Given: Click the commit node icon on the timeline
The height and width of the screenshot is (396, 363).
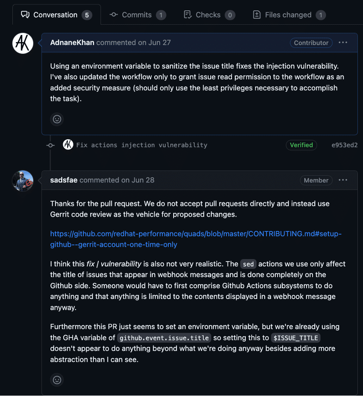Looking at the screenshot, I should 50,145.
